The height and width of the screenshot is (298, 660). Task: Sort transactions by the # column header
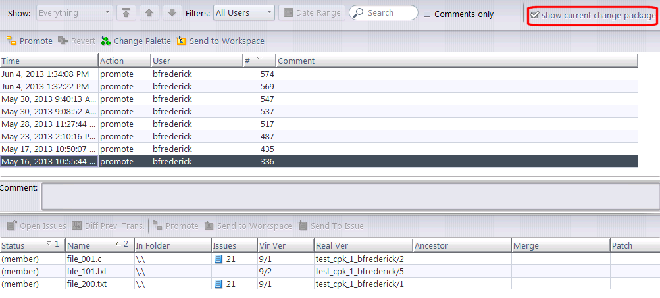coord(259,61)
